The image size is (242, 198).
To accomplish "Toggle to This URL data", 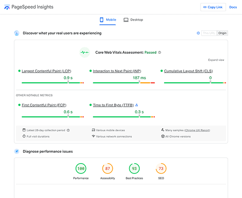I will point(209,33).
